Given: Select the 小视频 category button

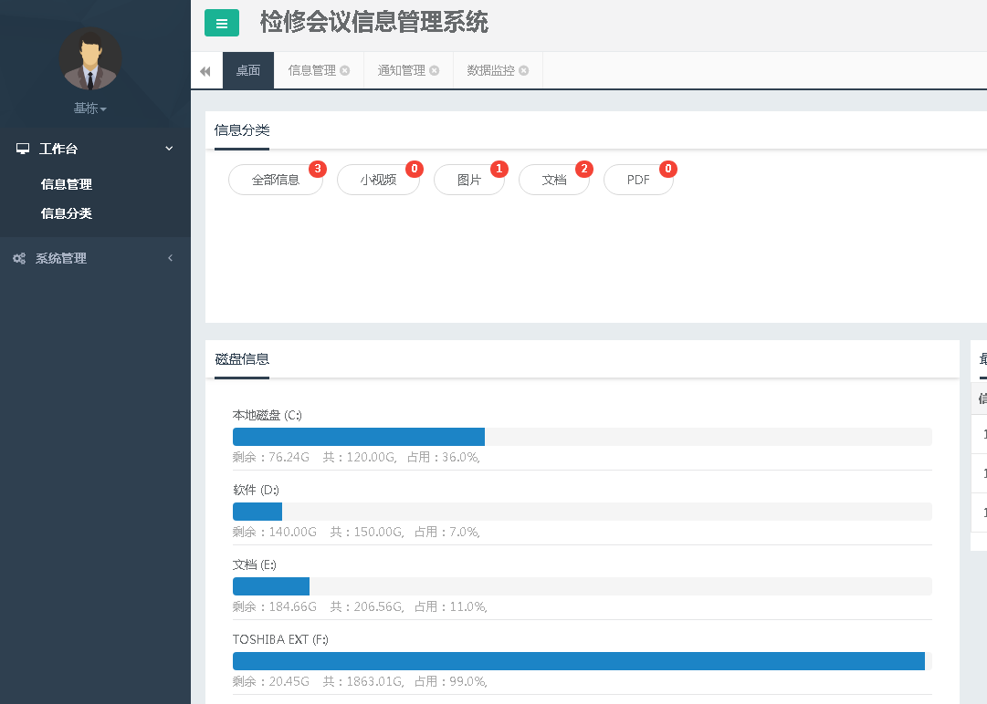Looking at the screenshot, I should pyautogui.click(x=378, y=180).
